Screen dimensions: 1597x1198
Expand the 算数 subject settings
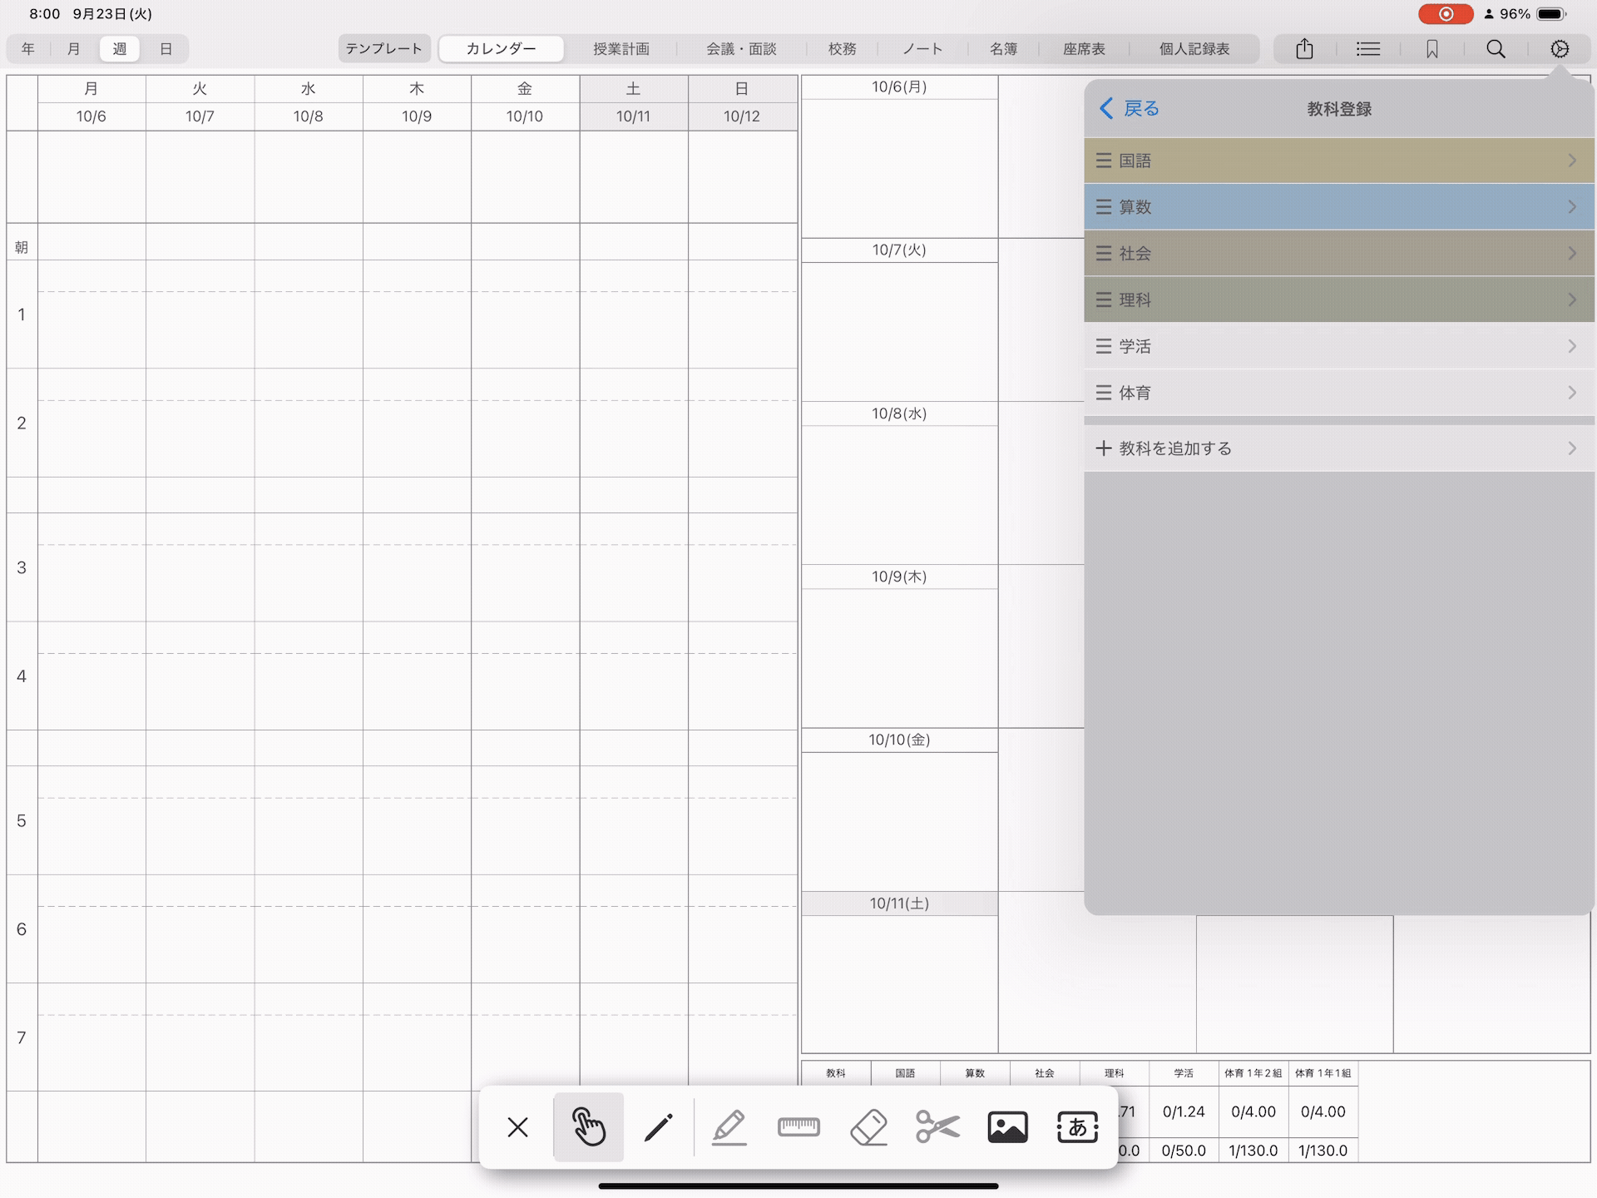tap(1339, 207)
